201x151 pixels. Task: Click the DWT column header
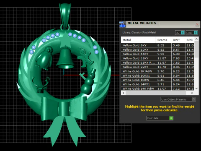[x=178, y=40]
